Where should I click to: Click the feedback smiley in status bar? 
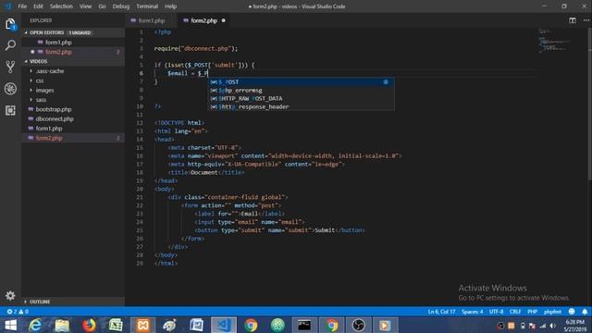(572, 312)
